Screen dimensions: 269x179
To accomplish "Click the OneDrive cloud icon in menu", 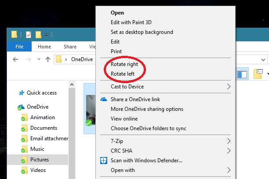I will [104, 99].
